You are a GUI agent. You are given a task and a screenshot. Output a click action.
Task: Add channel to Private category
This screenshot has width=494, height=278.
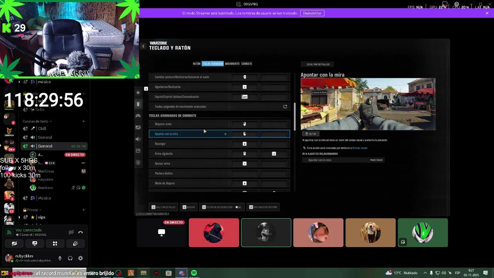83,210
